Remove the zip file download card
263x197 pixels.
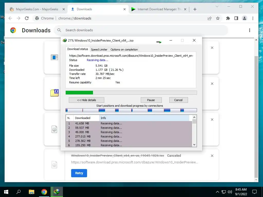pos(212,84)
